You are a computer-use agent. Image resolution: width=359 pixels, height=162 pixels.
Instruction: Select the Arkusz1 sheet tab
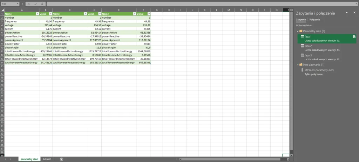pyautogui.click(x=47, y=159)
